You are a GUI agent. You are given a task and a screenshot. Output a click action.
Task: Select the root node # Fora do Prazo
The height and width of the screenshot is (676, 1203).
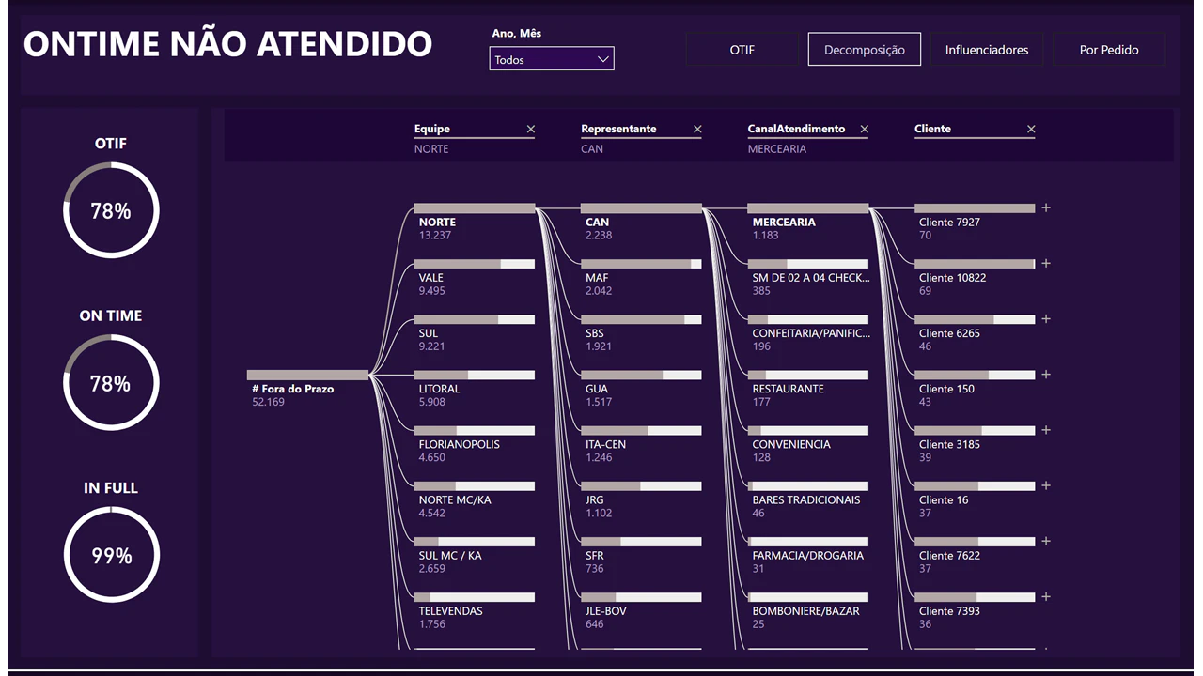(x=308, y=387)
